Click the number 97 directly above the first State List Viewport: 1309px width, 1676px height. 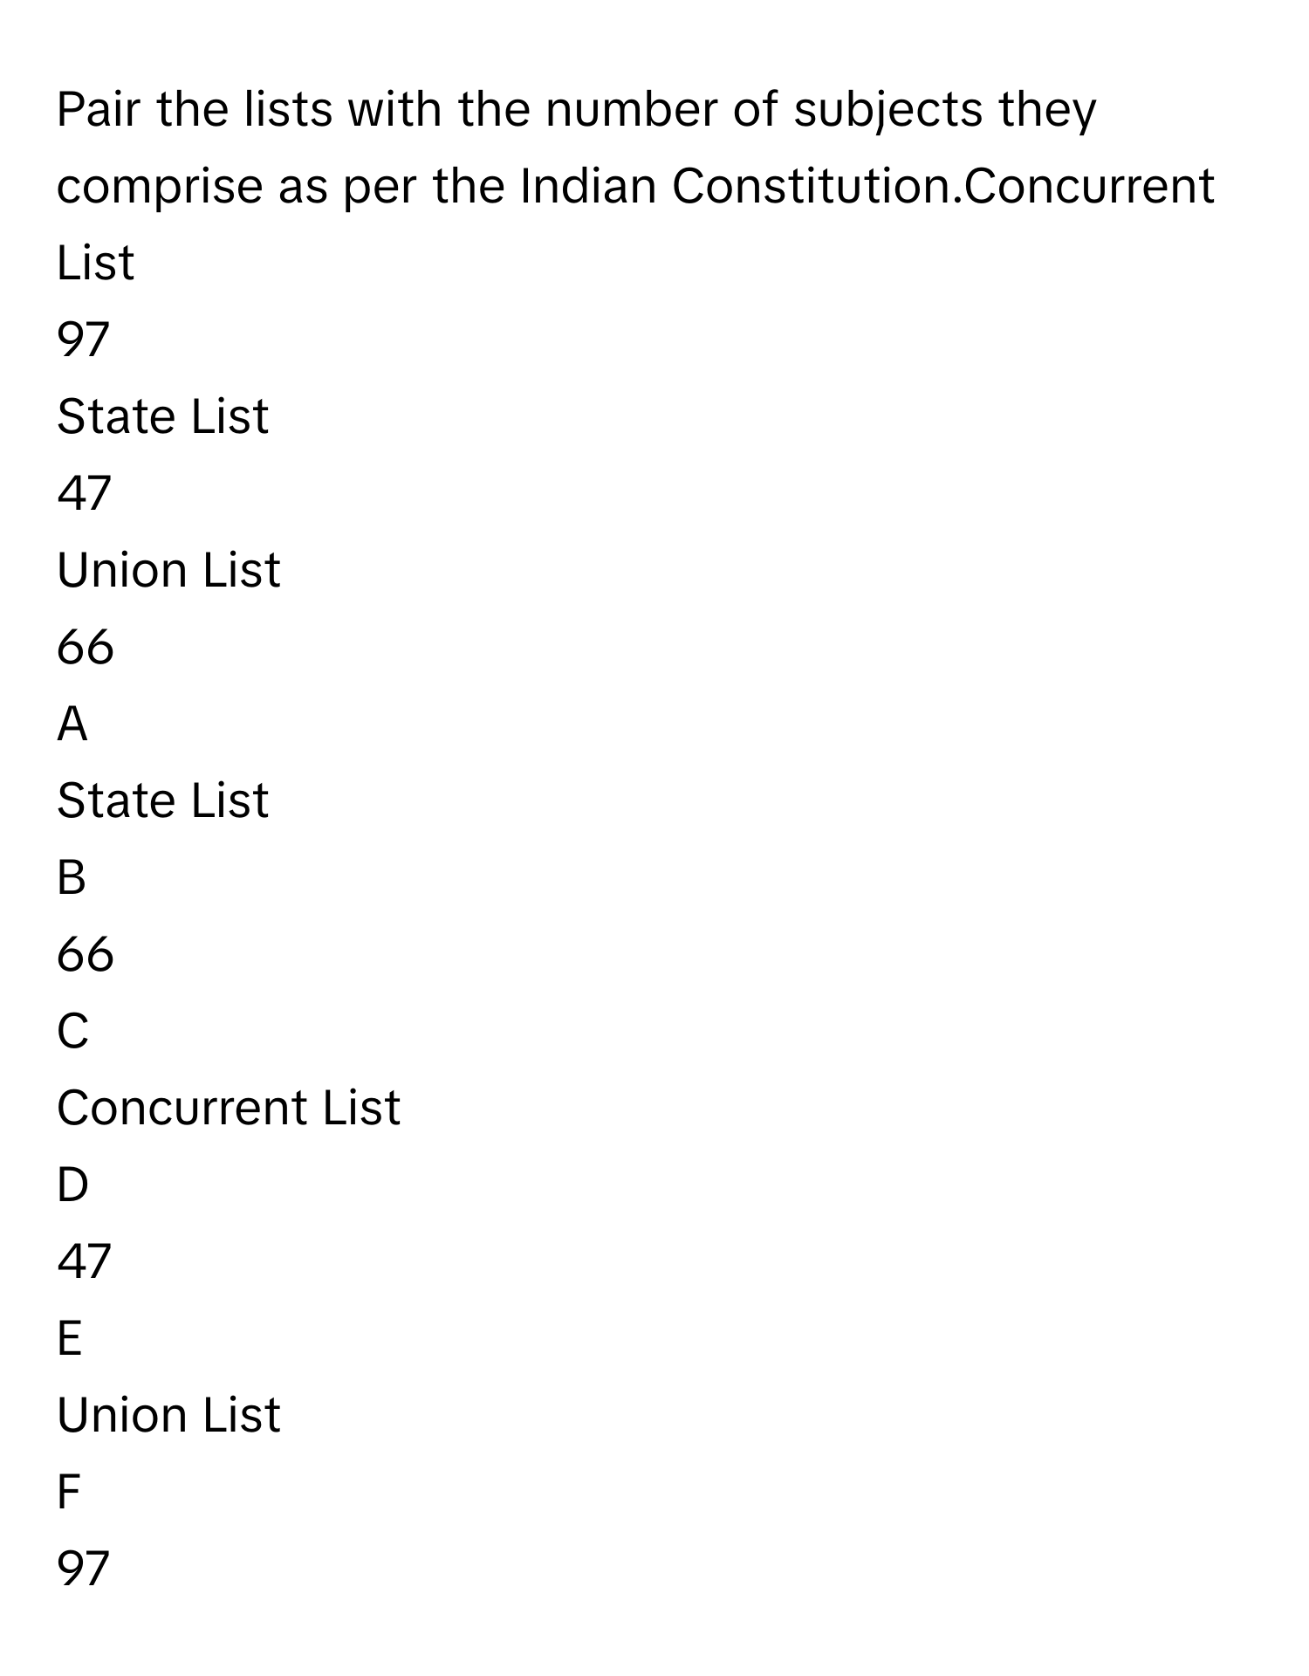tap(83, 340)
